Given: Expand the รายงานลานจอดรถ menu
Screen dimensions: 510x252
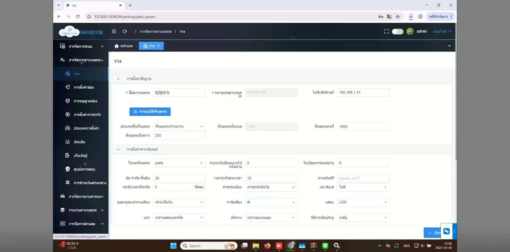Looking at the screenshot, I should click(x=81, y=210).
